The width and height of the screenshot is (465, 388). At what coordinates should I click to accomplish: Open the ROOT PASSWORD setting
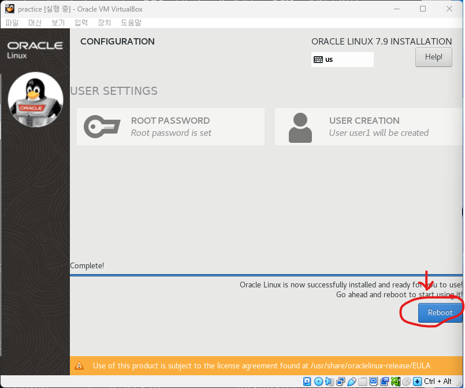coord(170,127)
